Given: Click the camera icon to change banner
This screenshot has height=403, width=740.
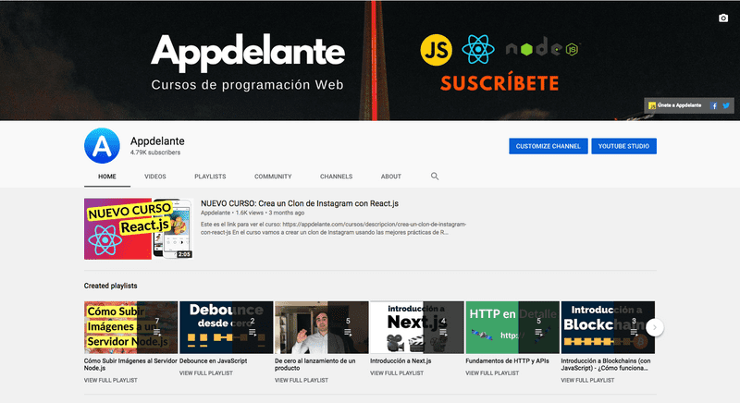Looking at the screenshot, I should [723, 18].
